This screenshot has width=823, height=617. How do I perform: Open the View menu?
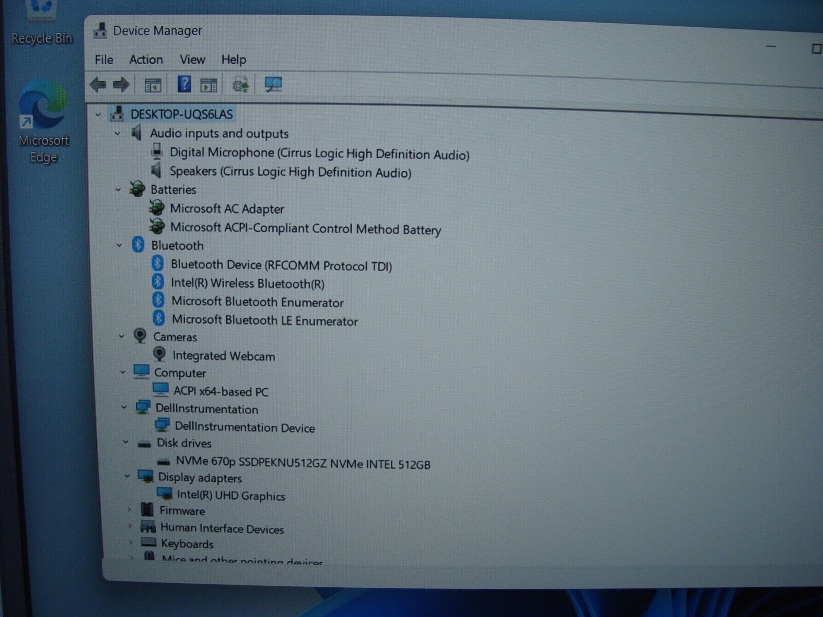(x=192, y=60)
